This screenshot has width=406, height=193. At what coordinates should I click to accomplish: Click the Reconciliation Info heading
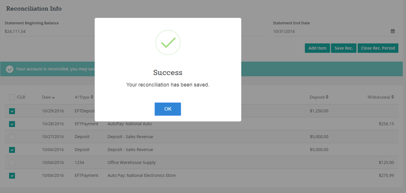(x=34, y=9)
